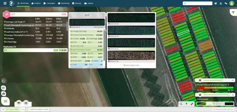Click the FIPAR trait chip in plot card
237x112 pixels.
click(78, 42)
